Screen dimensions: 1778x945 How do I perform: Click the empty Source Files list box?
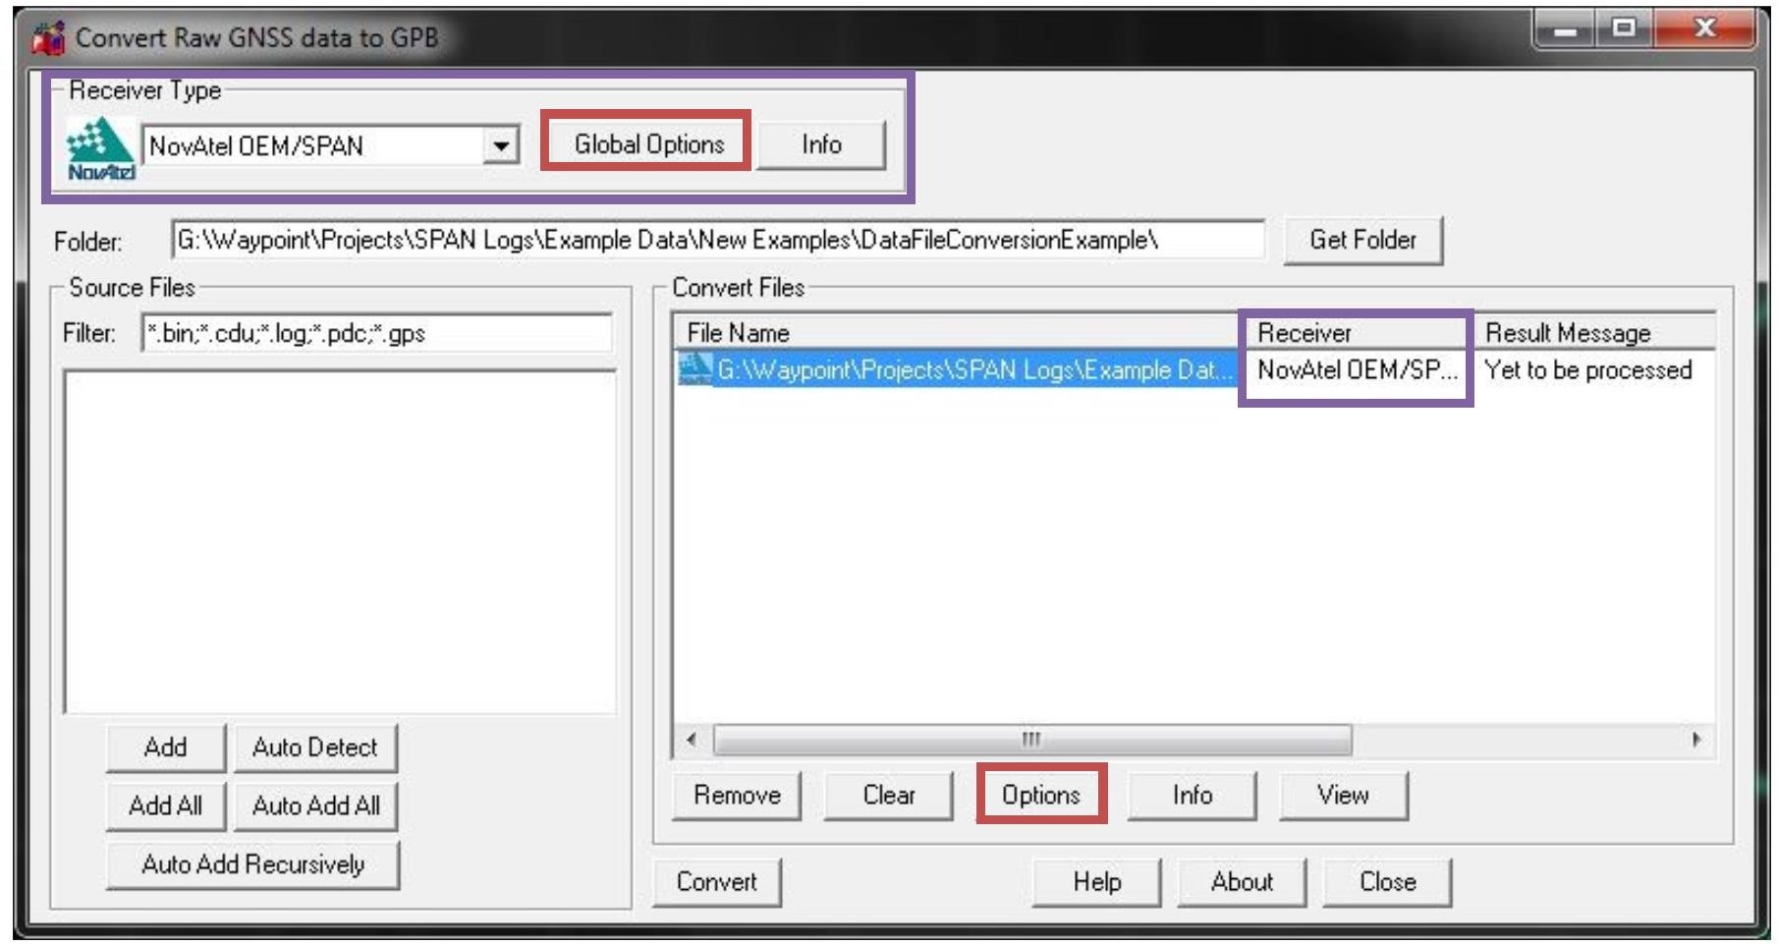point(340,541)
